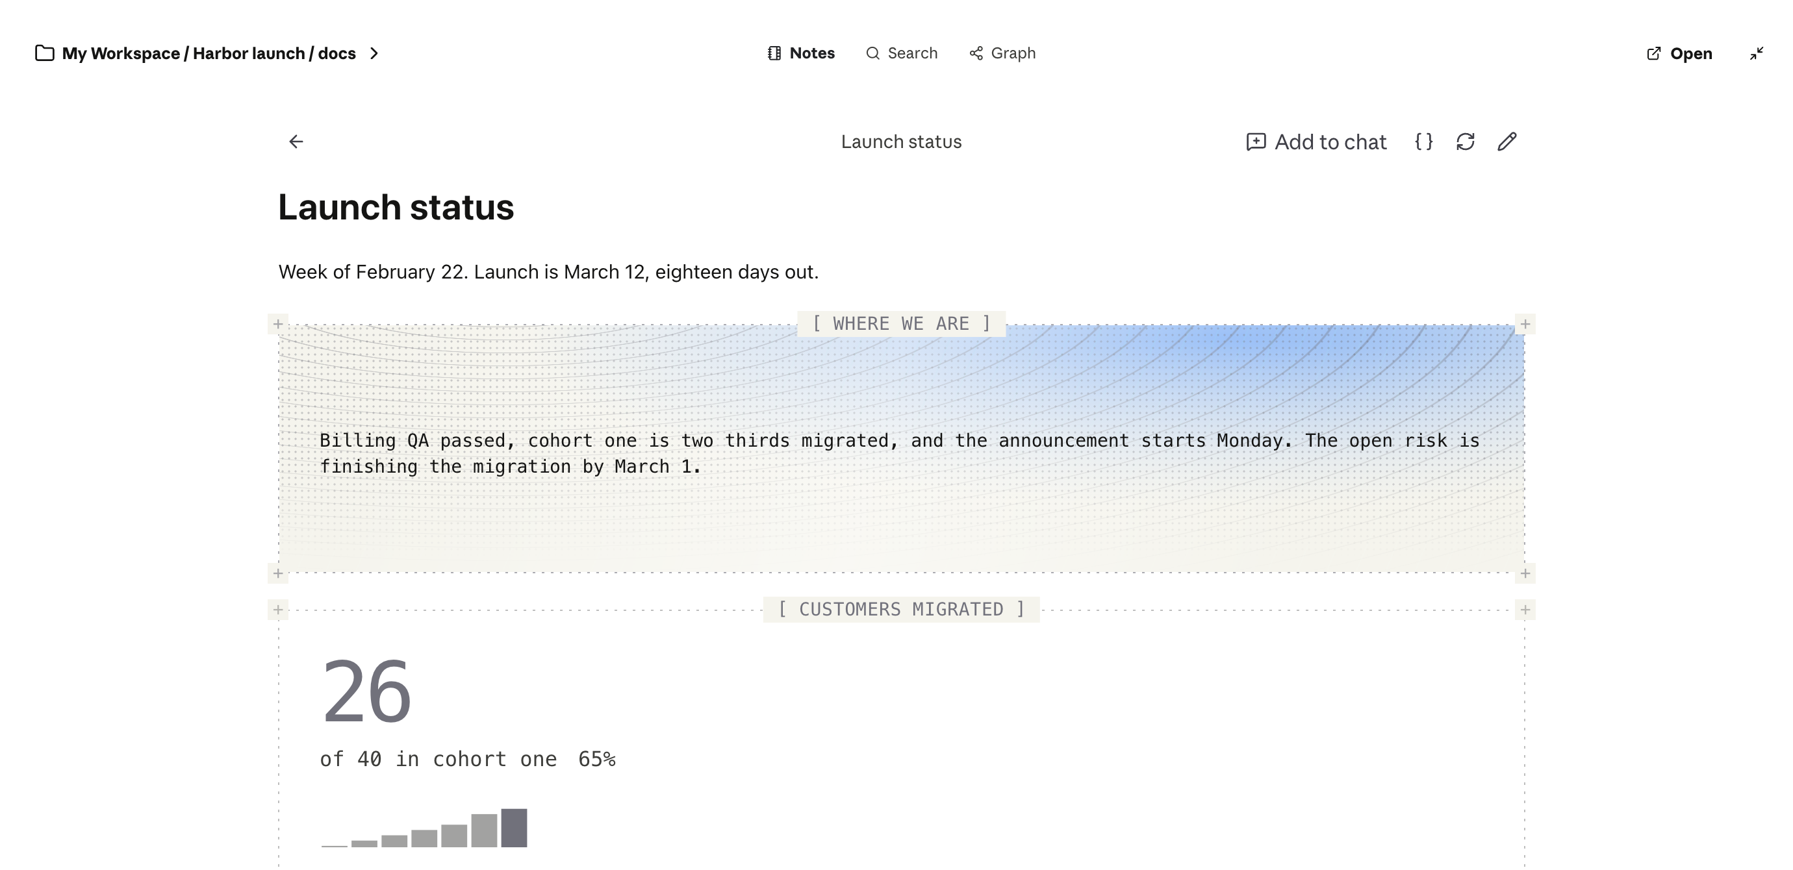Click the plus handle left of WHERE WE ARE

[278, 324]
